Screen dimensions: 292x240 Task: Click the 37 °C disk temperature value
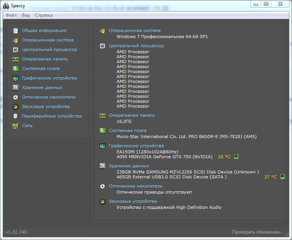tap(271, 177)
